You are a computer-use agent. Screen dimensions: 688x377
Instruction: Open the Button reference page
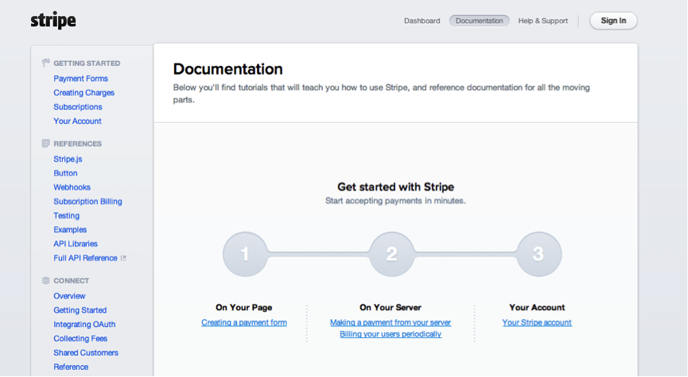[x=65, y=173]
